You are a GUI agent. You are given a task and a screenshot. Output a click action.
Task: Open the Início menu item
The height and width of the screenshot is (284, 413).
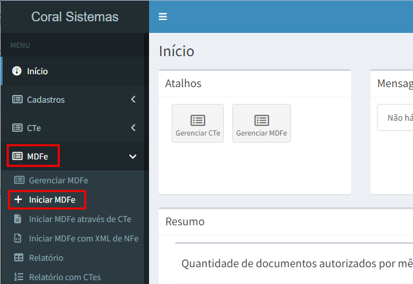click(37, 71)
